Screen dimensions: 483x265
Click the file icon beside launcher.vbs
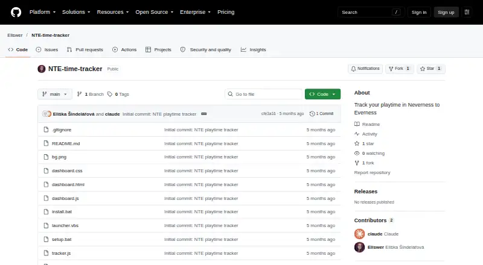point(46,226)
